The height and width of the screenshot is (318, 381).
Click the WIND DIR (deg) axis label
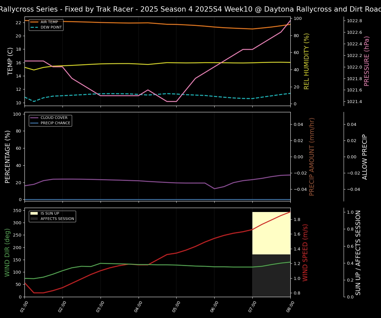7,252
